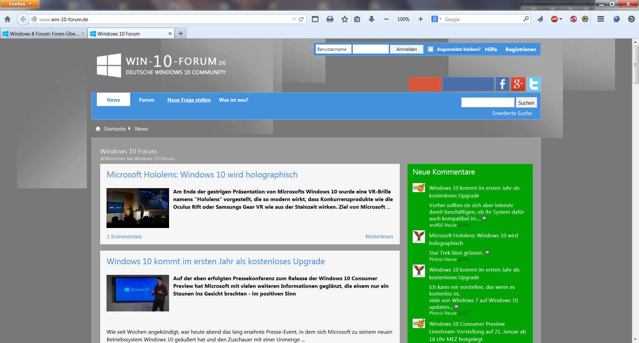Open the Google Plus social icon
The image size is (639, 343).
click(x=518, y=84)
